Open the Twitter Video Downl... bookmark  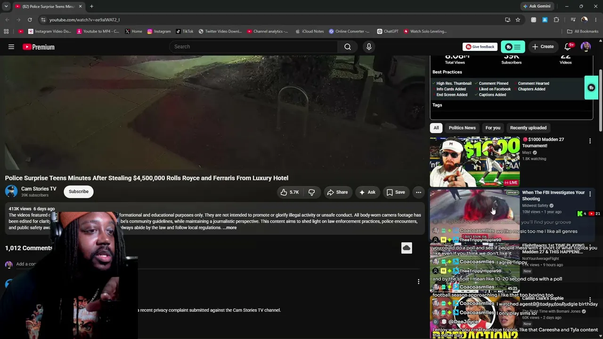tap(220, 32)
